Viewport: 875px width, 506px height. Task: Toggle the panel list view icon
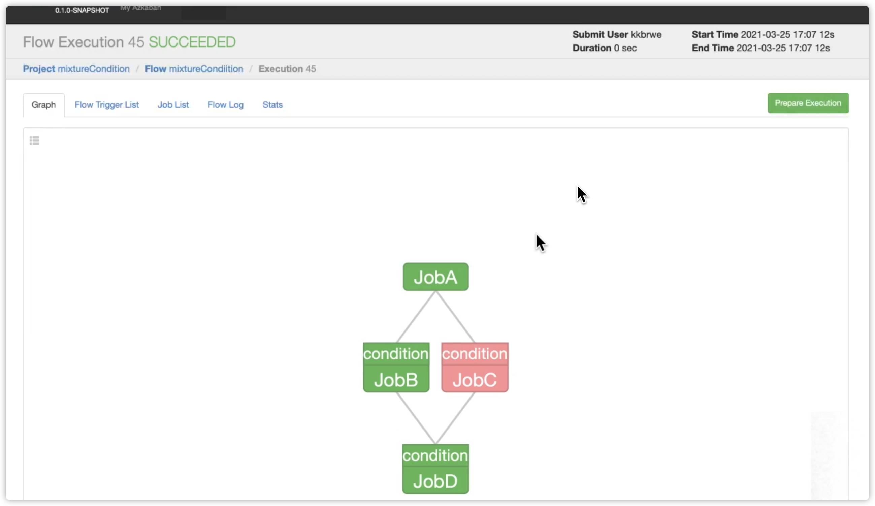[x=34, y=140]
